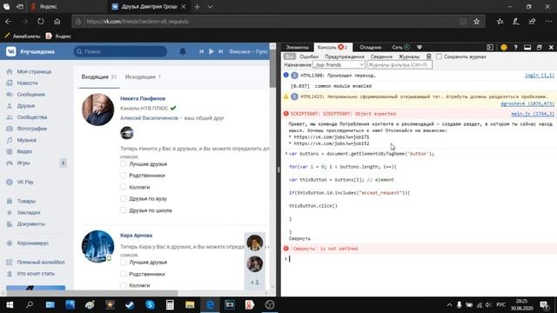This screenshot has height=313, width=557.
Task: Open Отладчик tab in DevTools
Action: 370,47
